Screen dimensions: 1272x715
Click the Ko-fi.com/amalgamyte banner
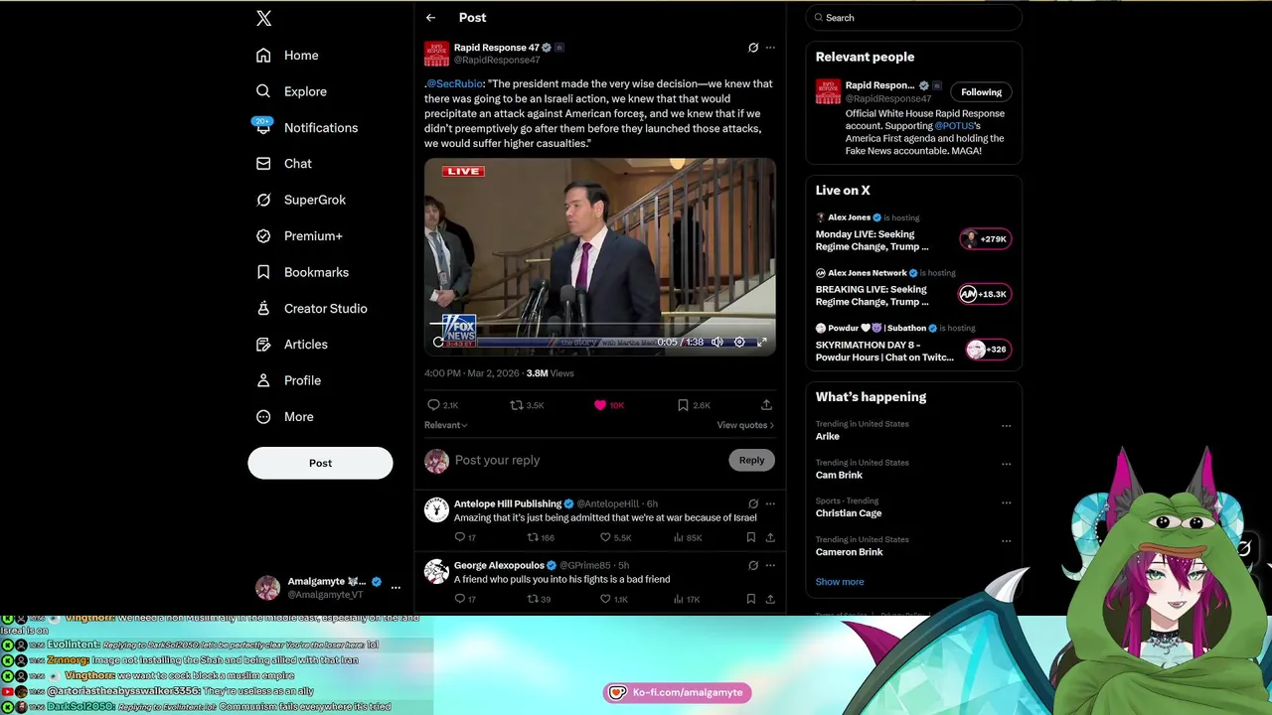[x=677, y=692]
